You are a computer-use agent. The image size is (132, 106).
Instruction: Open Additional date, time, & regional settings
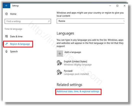[x=78, y=91]
